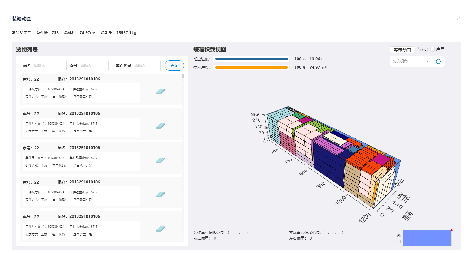This screenshot has height=253, width=464.
Task: Click the 左右偏重: 0 text
Action: (300, 238)
